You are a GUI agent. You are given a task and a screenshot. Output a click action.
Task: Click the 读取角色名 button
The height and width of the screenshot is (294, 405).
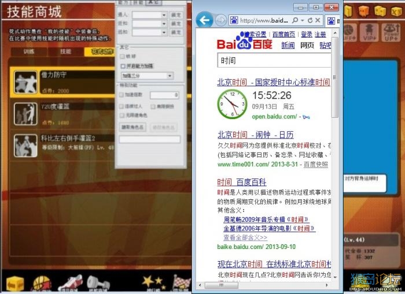click(132, 127)
